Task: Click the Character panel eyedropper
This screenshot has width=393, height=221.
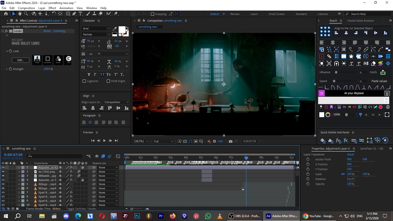Action: pyautogui.click(x=115, y=29)
